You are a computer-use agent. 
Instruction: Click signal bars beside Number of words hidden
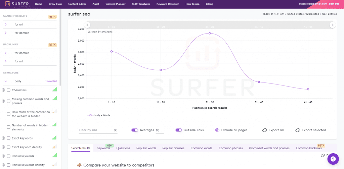click(54, 124)
